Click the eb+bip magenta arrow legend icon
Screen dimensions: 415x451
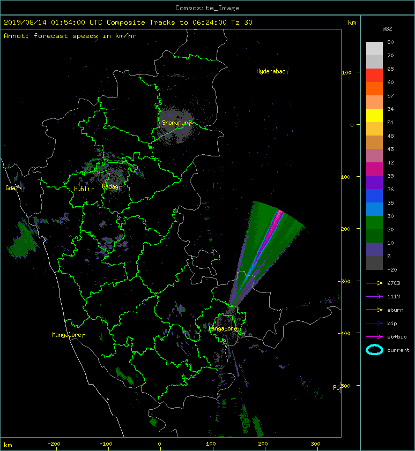tap(374, 337)
